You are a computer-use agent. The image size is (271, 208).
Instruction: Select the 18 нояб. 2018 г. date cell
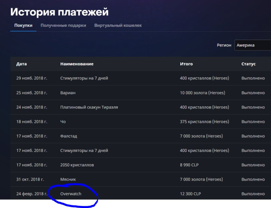[x=32, y=122]
